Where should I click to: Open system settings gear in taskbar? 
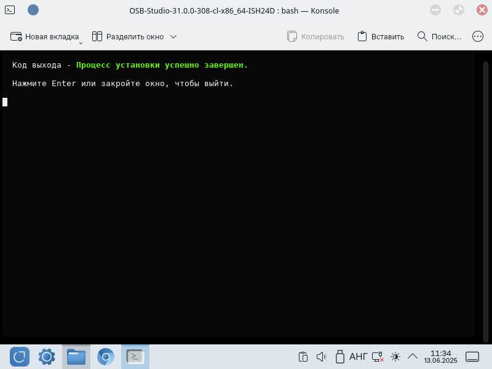[x=47, y=357]
